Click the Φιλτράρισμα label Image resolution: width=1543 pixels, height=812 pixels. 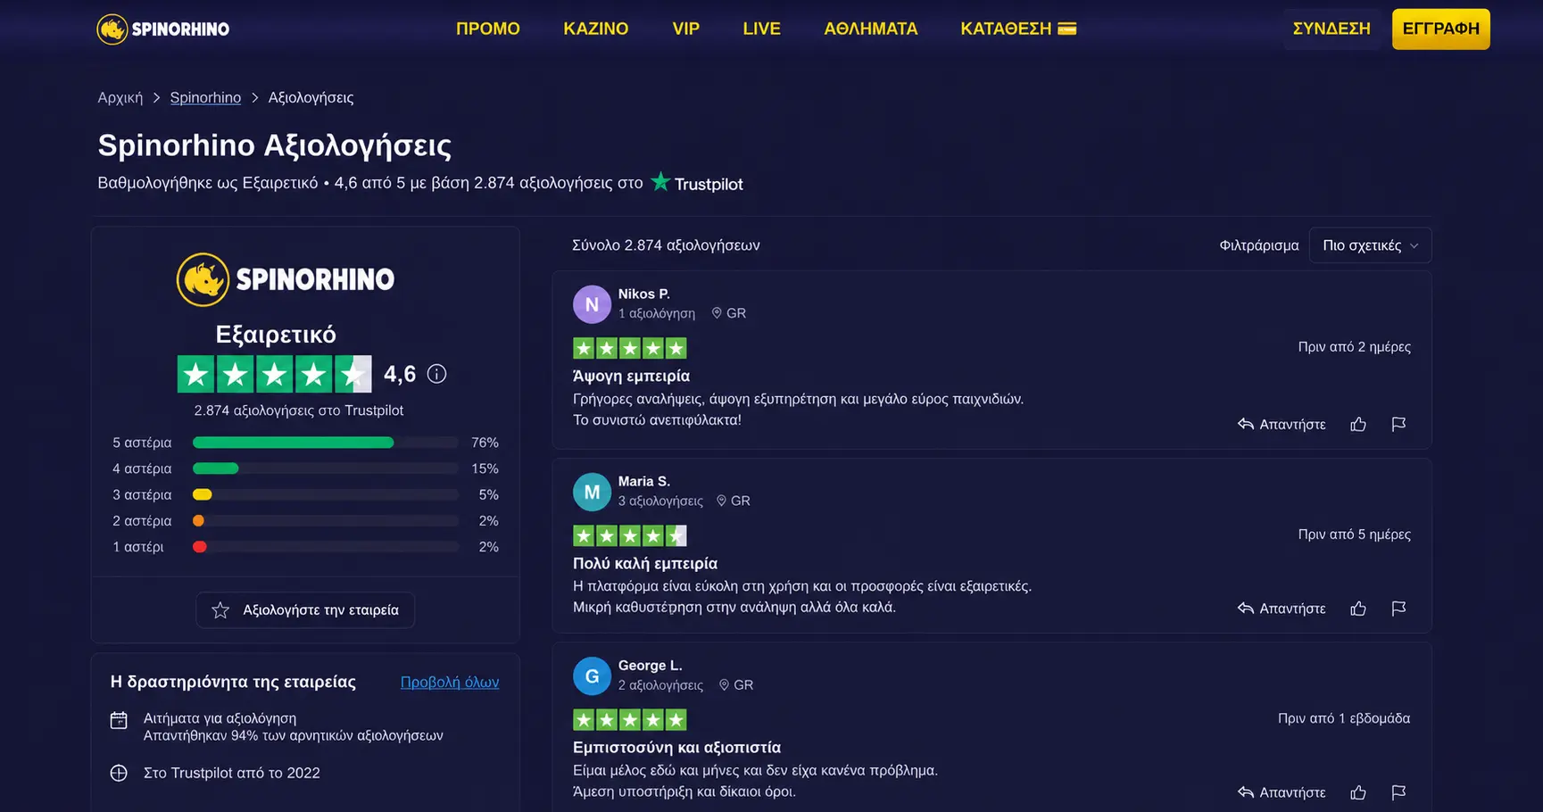click(1259, 245)
